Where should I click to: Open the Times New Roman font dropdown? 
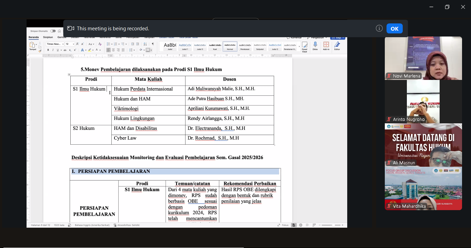(55, 44)
